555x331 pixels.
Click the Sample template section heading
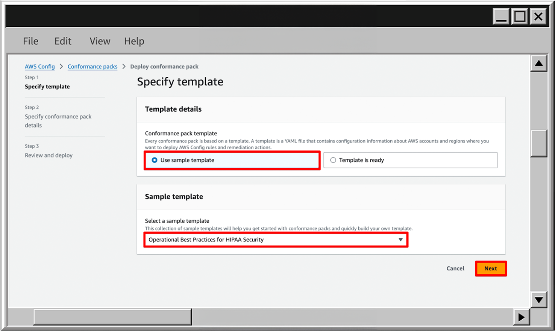pos(174,197)
